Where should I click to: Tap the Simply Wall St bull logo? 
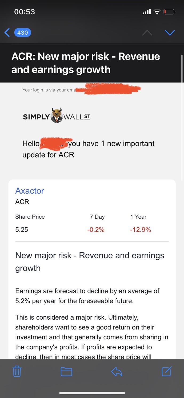point(56,115)
